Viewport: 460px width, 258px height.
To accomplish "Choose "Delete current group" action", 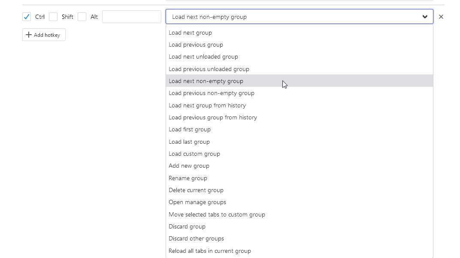I will pyautogui.click(x=196, y=190).
